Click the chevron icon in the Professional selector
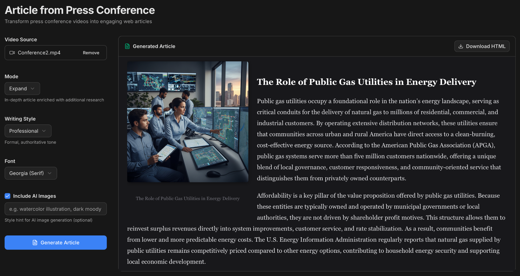The width and height of the screenshot is (520, 276). (44, 131)
